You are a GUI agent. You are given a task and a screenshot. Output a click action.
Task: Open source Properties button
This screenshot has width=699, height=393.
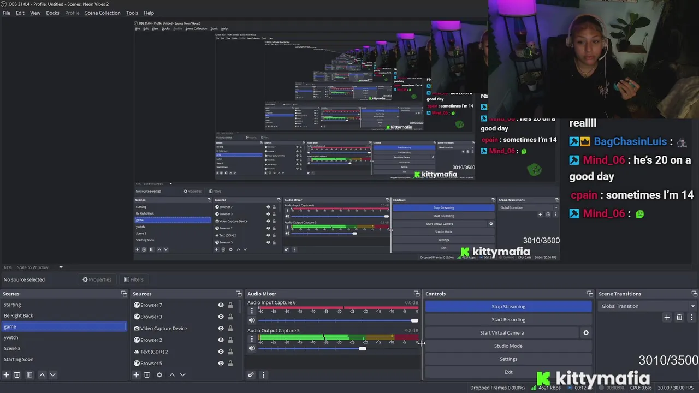[x=97, y=279]
